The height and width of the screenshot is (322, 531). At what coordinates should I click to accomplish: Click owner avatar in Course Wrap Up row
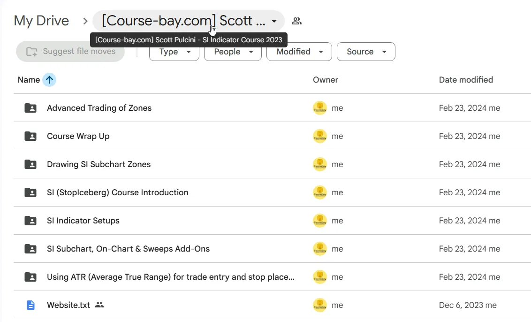pyautogui.click(x=320, y=136)
